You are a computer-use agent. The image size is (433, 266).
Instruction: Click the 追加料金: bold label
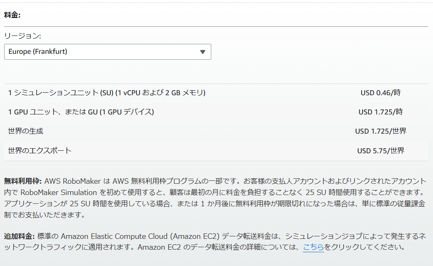(19, 236)
